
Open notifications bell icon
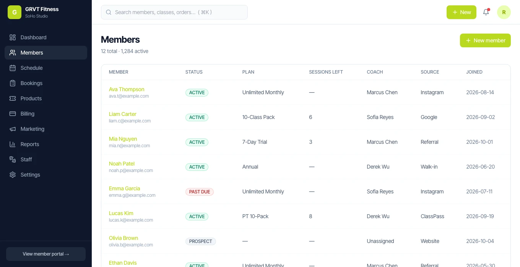pyautogui.click(x=486, y=12)
